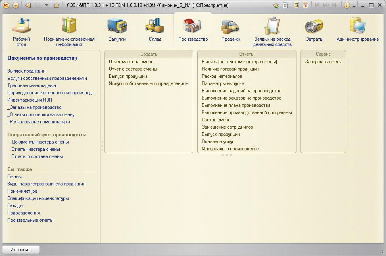Create Отчет мастера смены
Viewport: 386px width, 256px height.
tap(131, 62)
